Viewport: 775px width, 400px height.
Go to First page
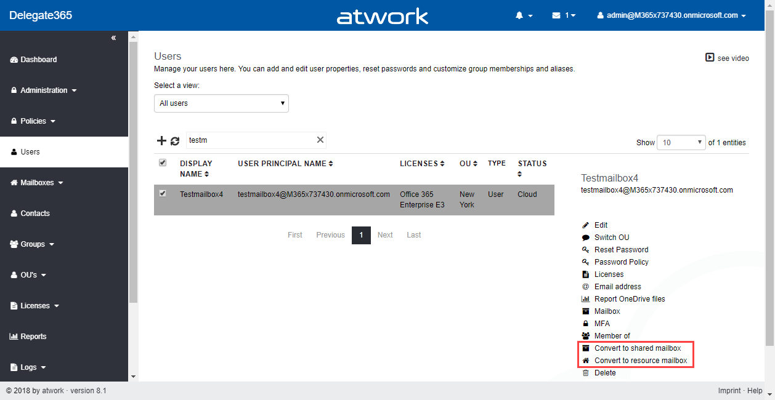click(x=295, y=235)
